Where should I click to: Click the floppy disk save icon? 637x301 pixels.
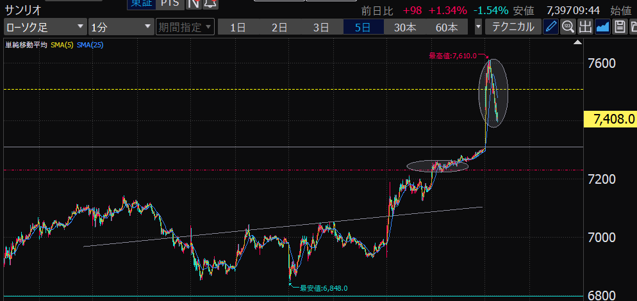click(x=619, y=27)
